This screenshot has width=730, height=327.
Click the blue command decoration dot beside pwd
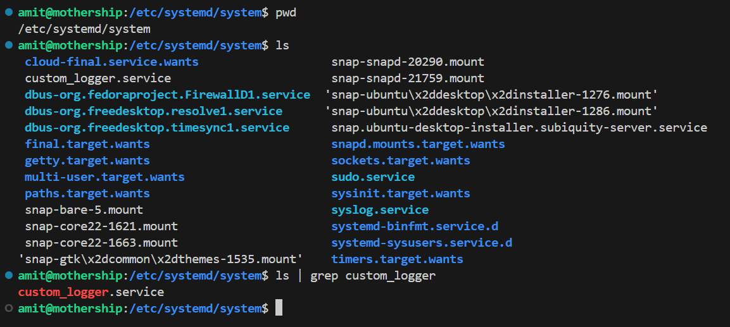click(x=9, y=13)
